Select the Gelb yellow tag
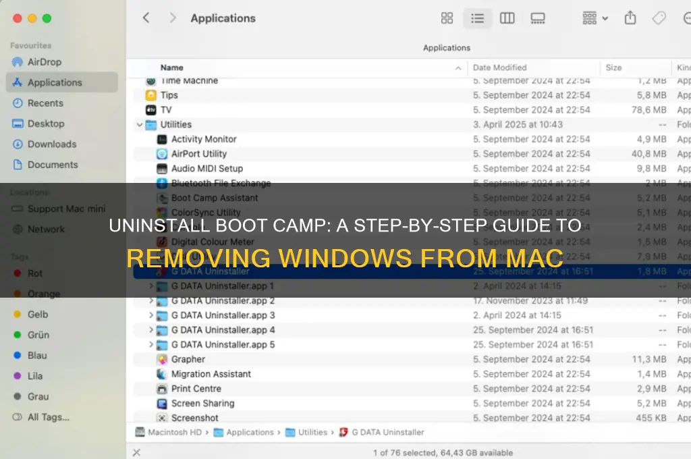Viewport: 691px width, 459px height. tap(30, 315)
